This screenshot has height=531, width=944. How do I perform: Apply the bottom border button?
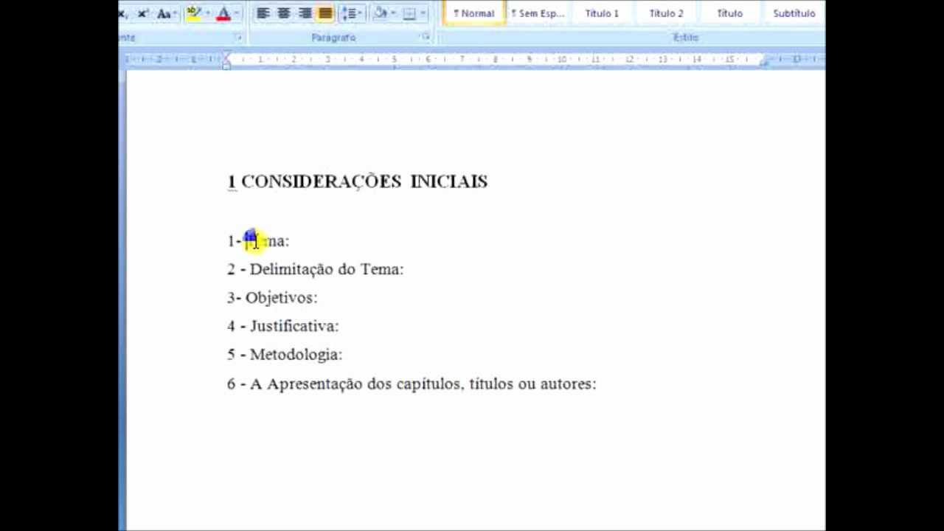410,13
